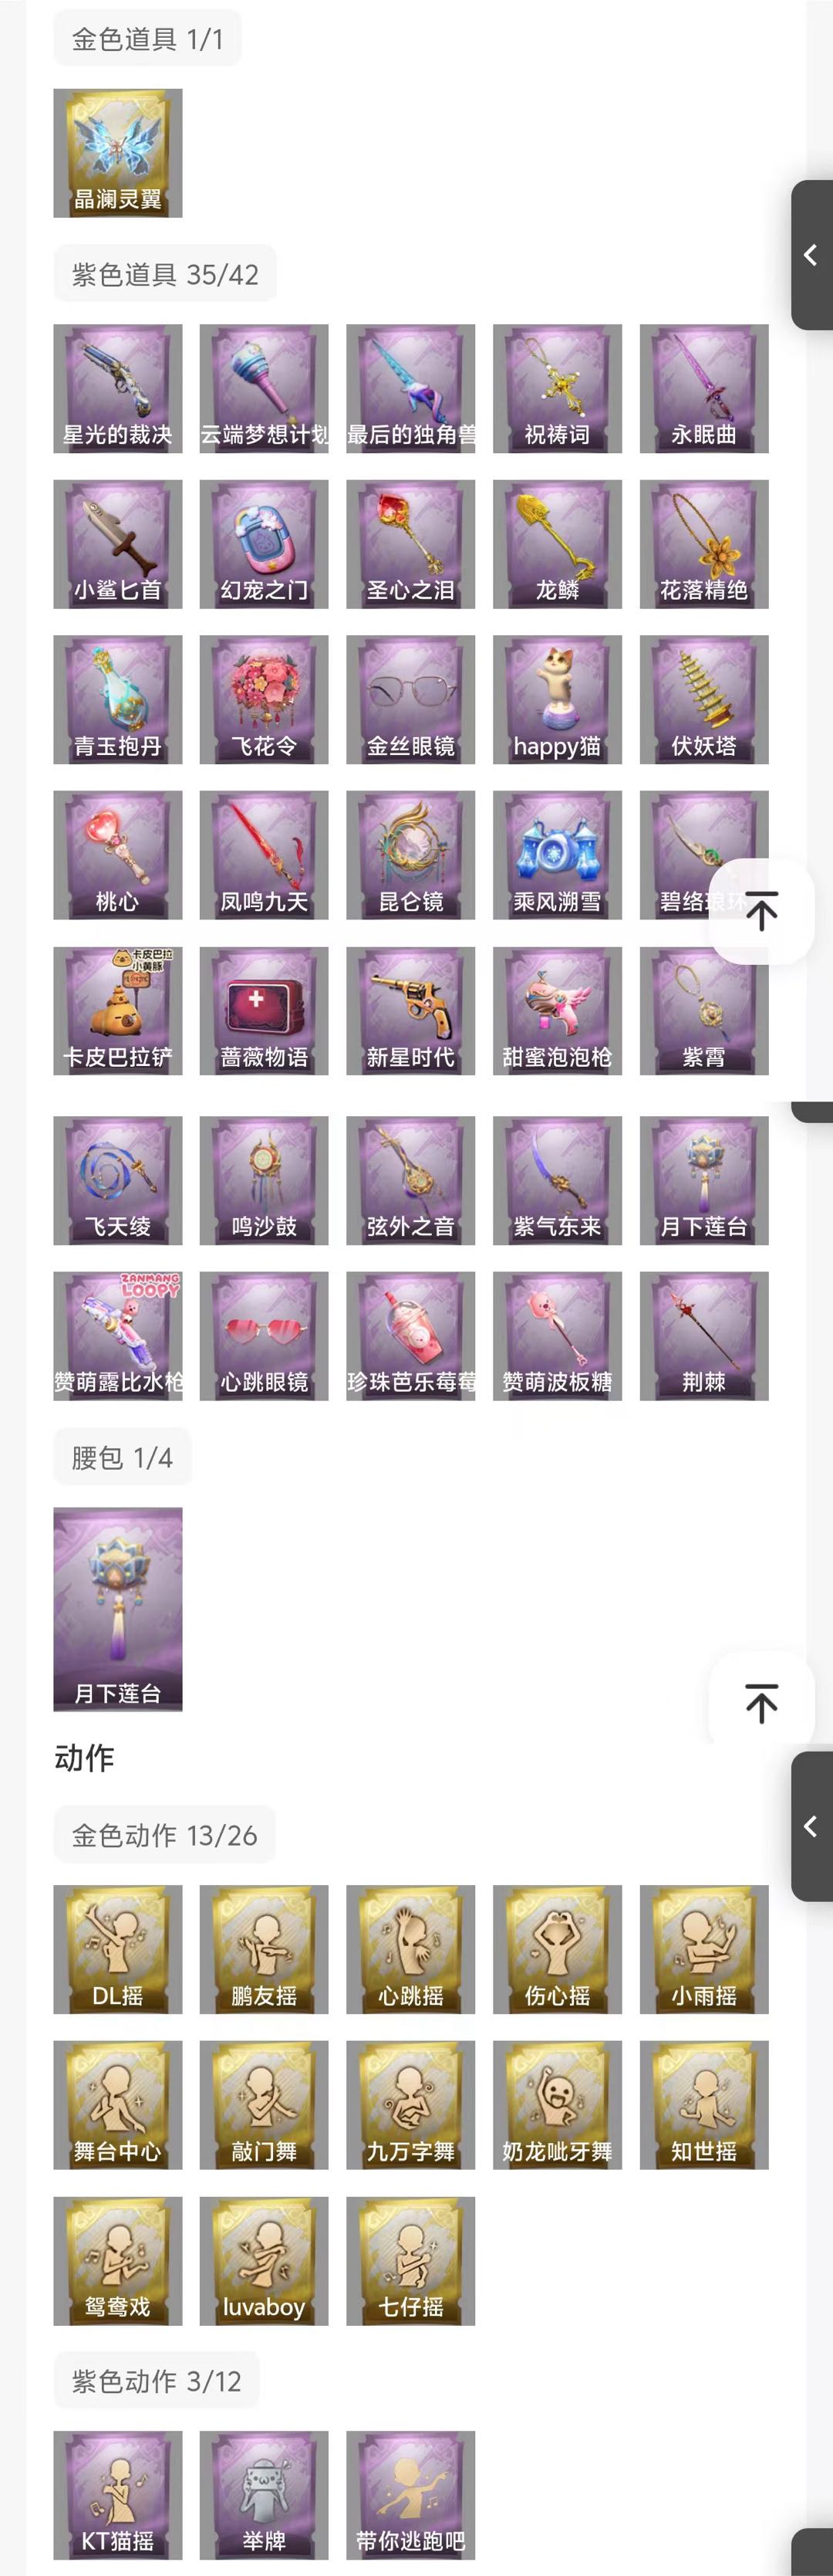Image resolution: width=833 pixels, height=2576 pixels.
Task: Tap the luvaboy action
Action: (x=264, y=2260)
